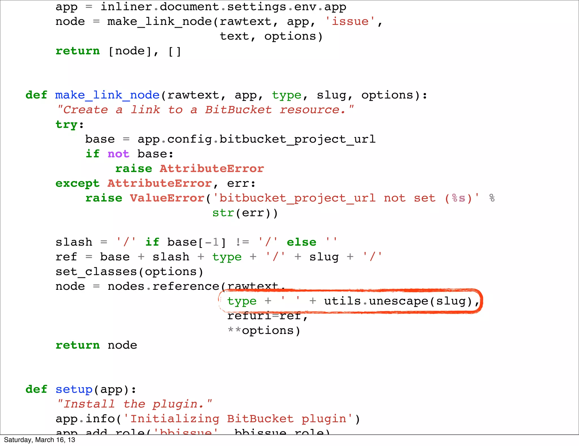
Task: Click the 'setup' function name
Action: point(74,390)
